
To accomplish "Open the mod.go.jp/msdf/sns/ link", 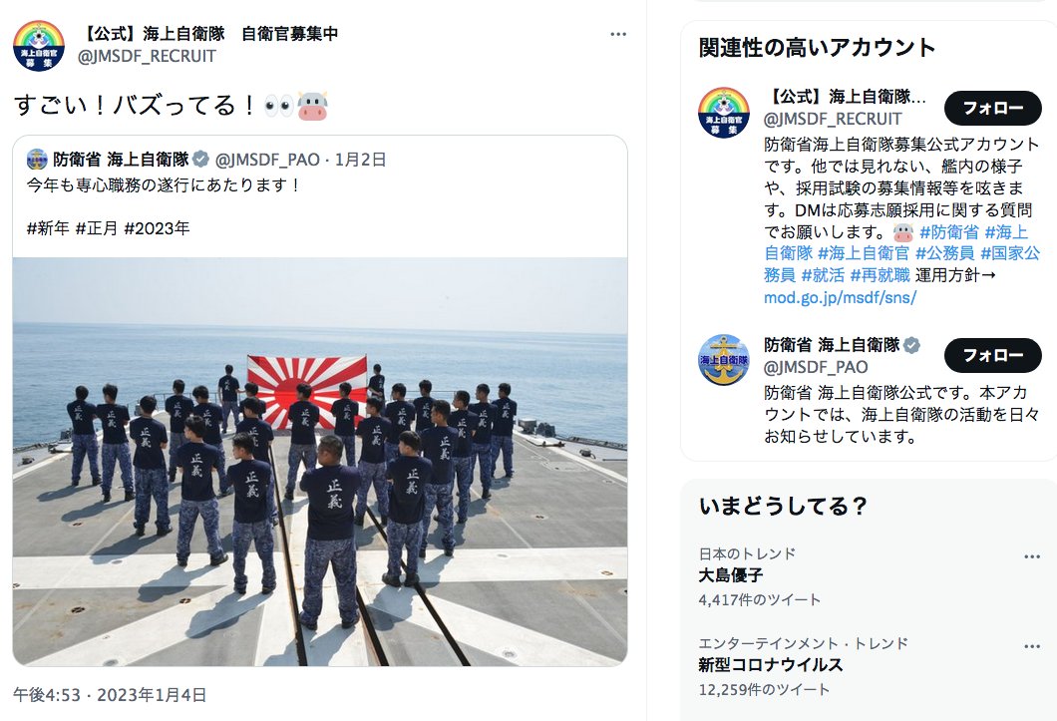I will click(x=840, y=297).
